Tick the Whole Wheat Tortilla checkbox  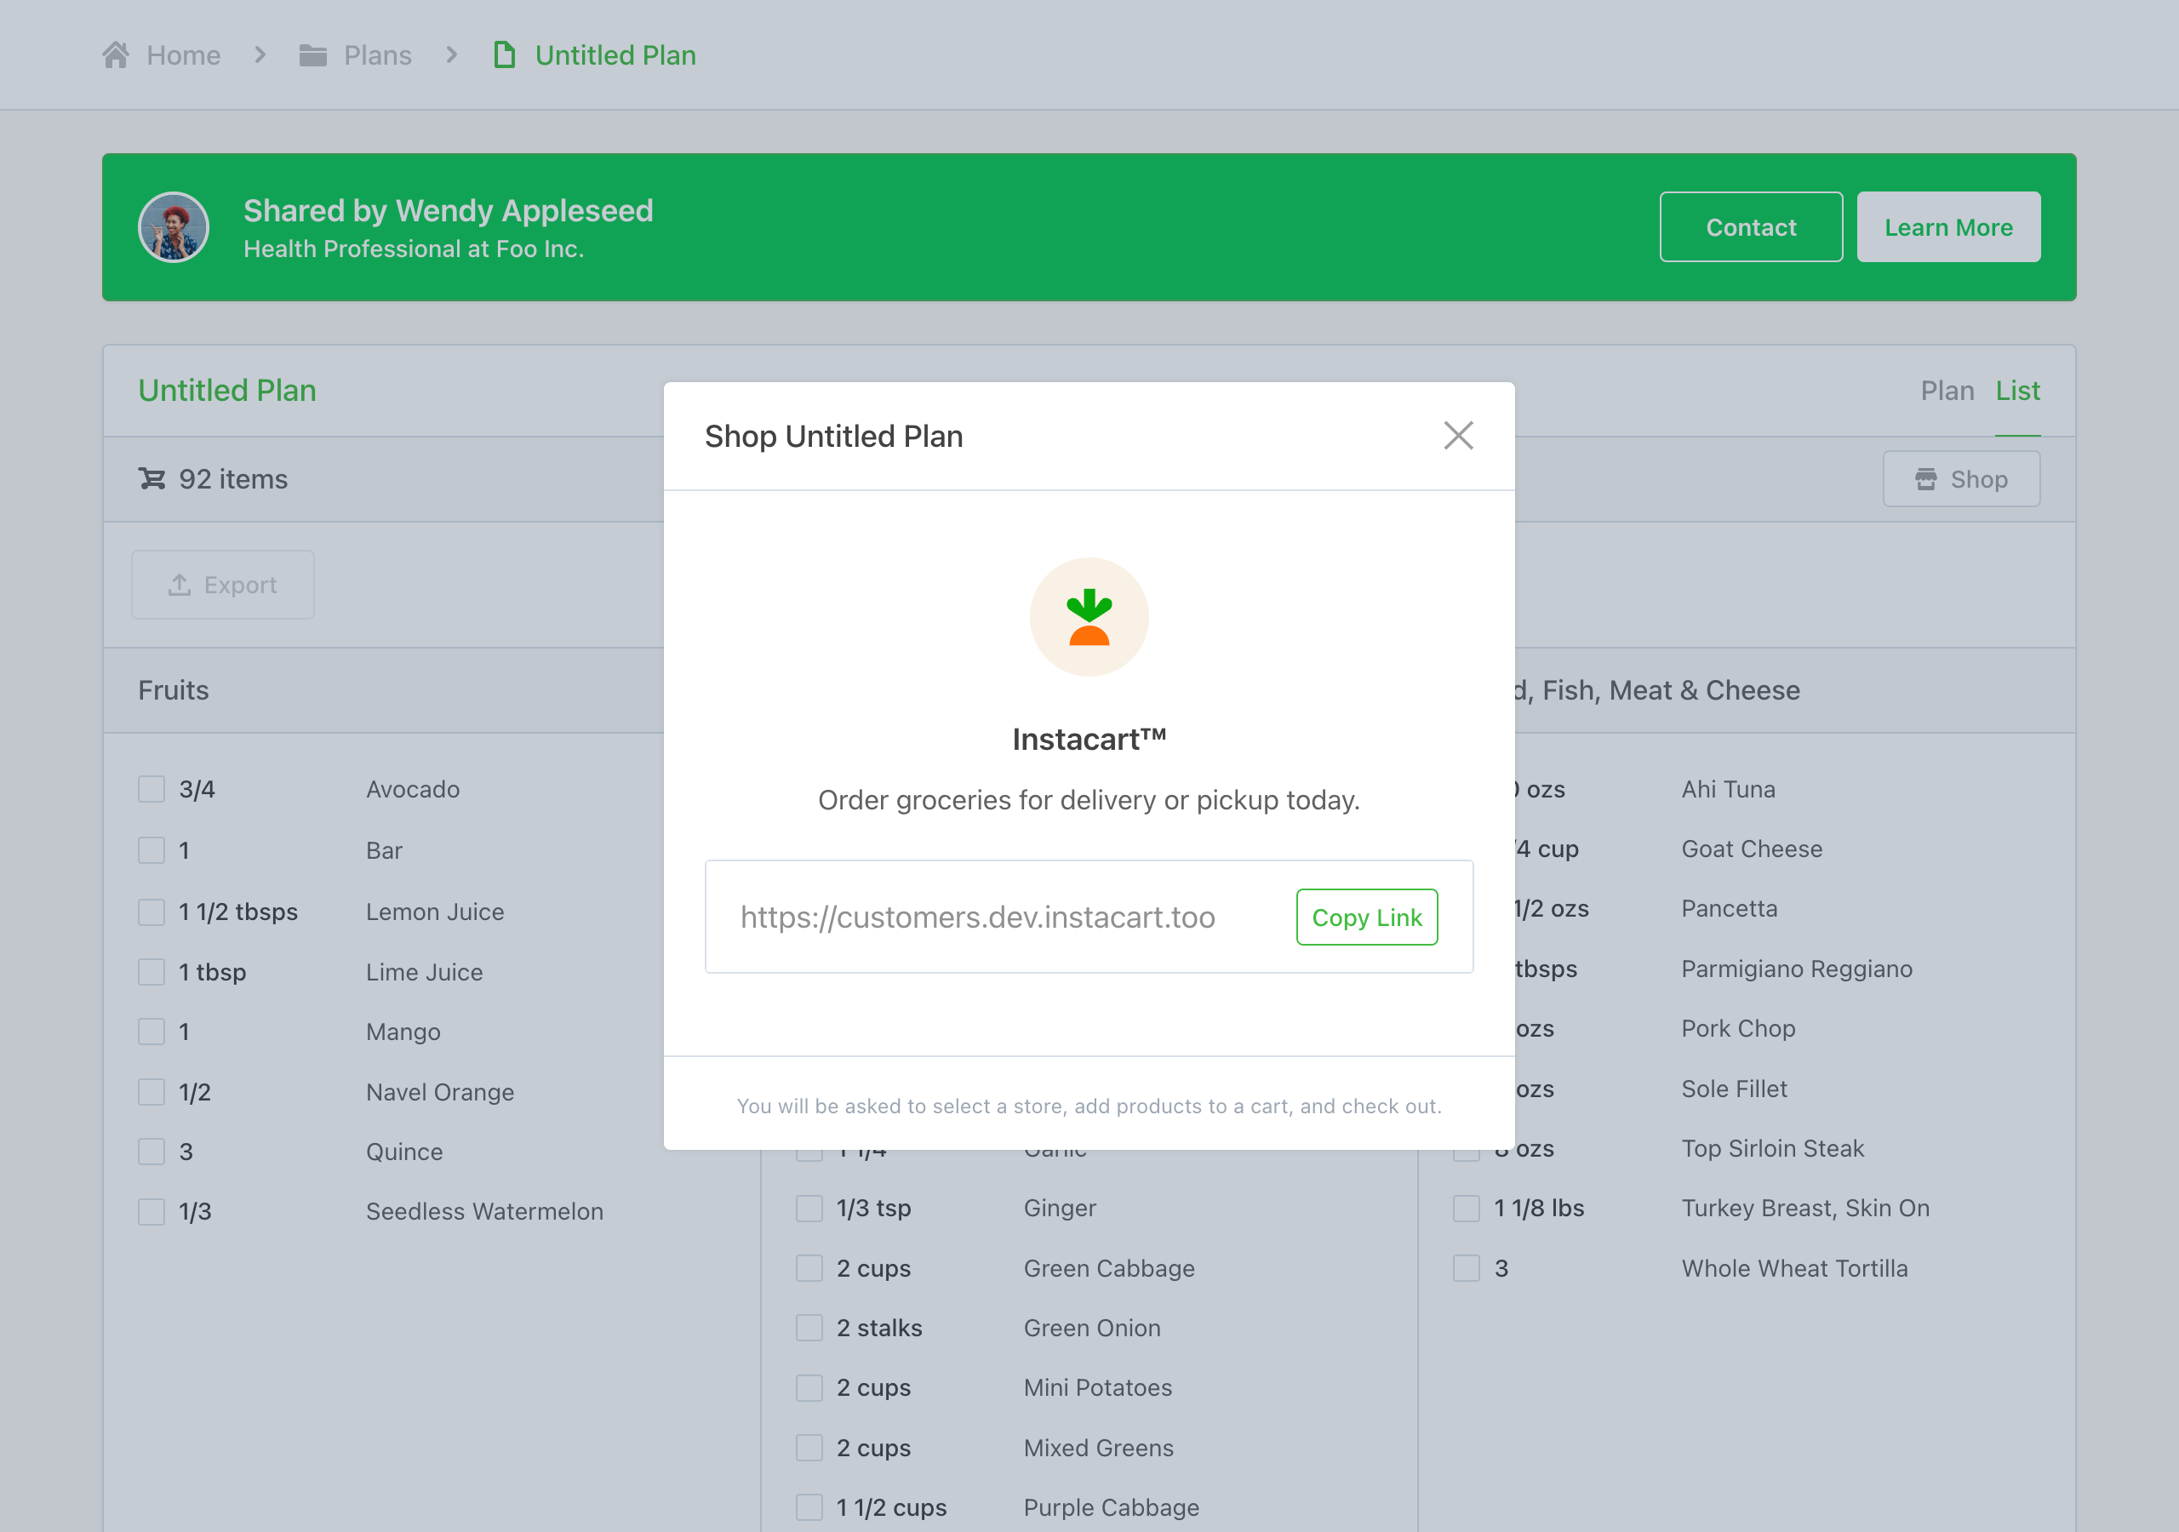1467,1268
